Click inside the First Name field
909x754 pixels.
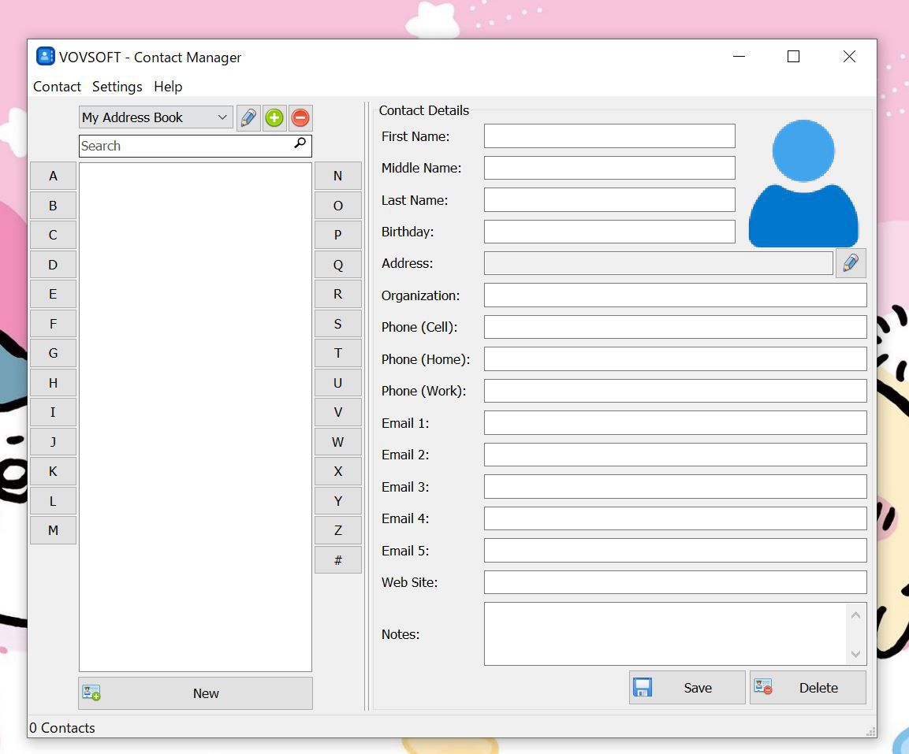click(609, 136)
